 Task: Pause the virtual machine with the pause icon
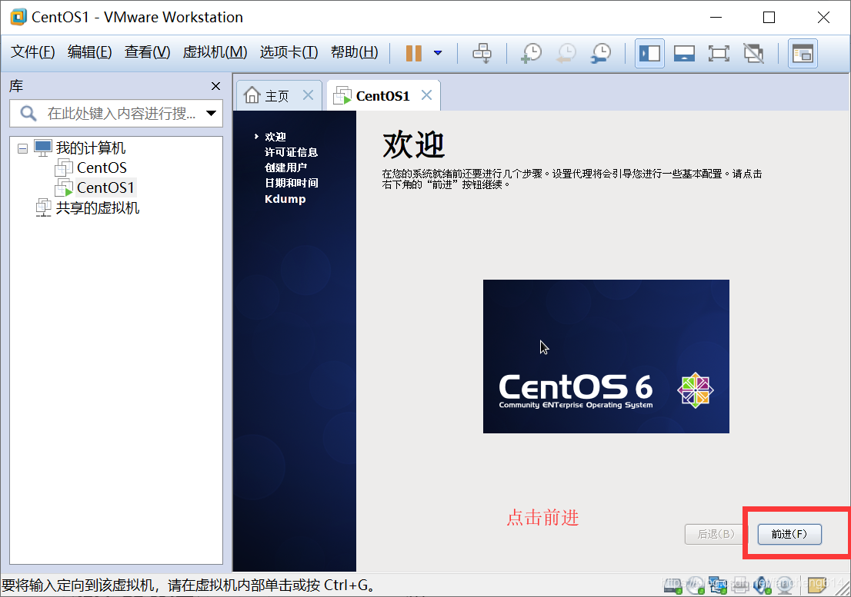413,53
